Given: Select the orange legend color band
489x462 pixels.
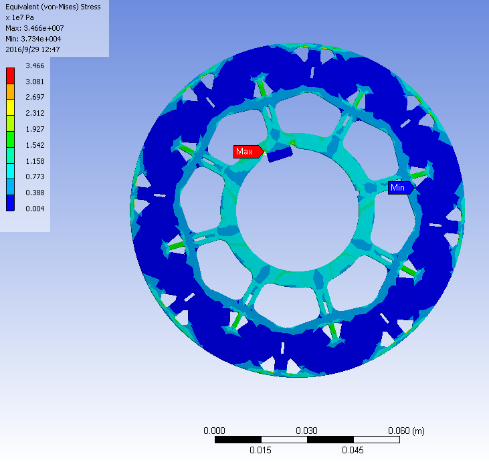Looking at the screenshot, I should pos(10,92).
